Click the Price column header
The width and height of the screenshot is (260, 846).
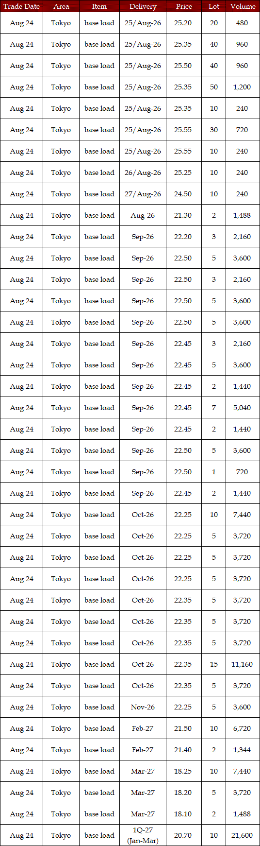[184, 6]
